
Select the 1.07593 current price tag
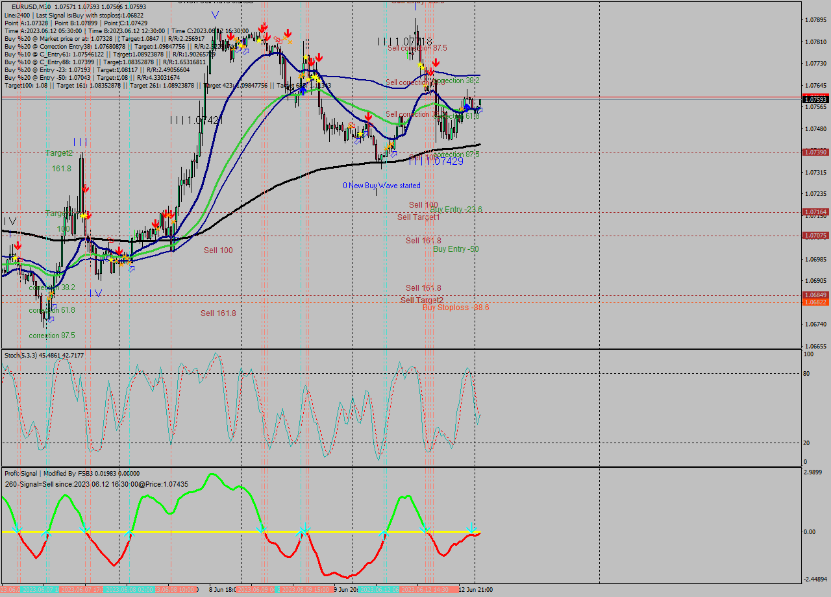pyautogui.click(x=817, y=99)
